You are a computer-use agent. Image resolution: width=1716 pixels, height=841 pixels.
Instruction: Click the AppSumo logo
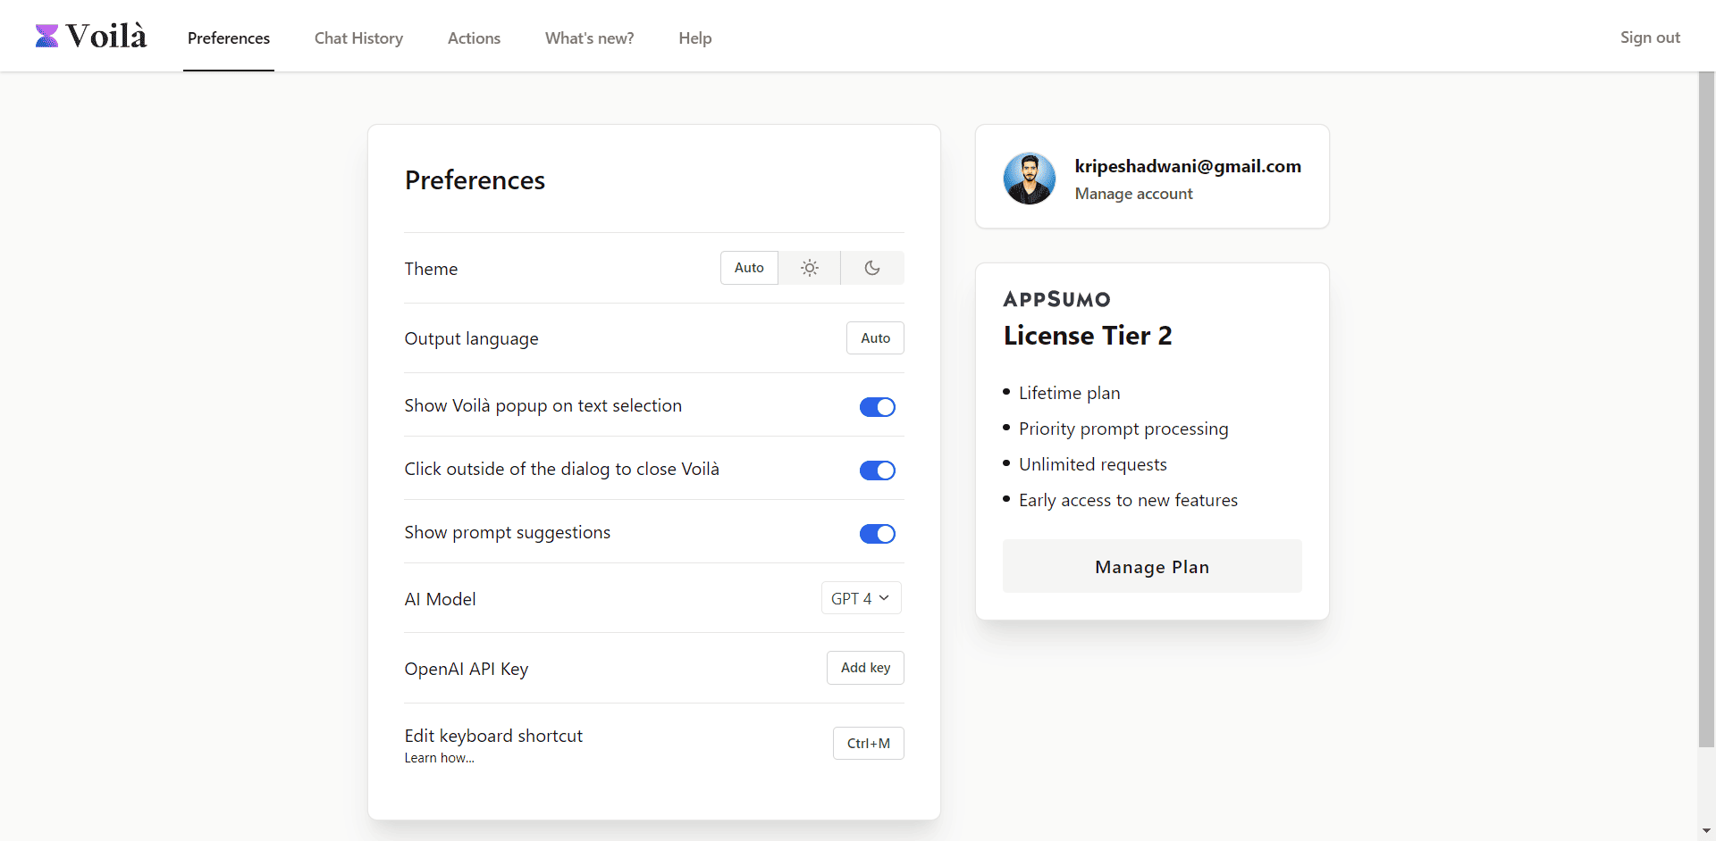coord(1056,300)
